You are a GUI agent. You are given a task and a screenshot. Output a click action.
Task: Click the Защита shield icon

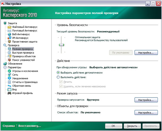click(x=5, y=23)
